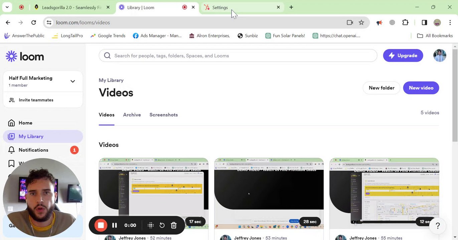Image resolution: width=458 pixels, height=240 pixels.
Task: Open the Chrome three-dot menu
Action: coord(450,22)
